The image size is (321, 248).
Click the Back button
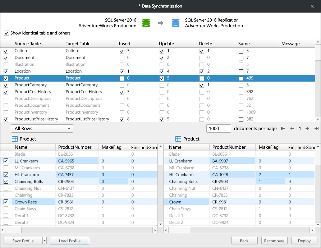click(244, 241)
